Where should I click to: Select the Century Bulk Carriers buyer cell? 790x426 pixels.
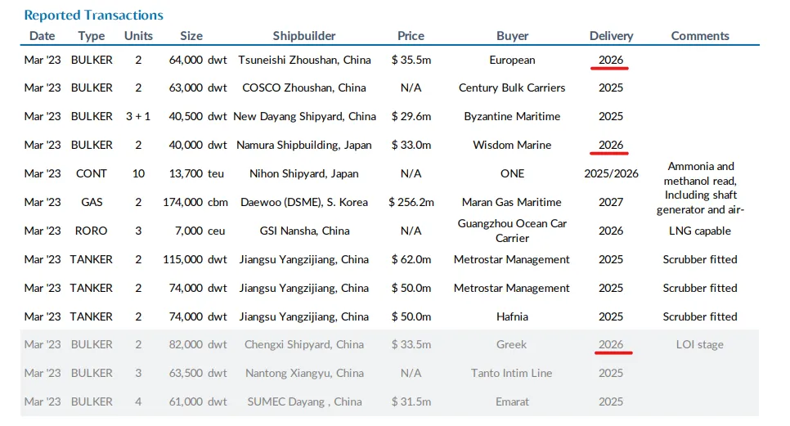pyautogui.click(x=512, y=87)
